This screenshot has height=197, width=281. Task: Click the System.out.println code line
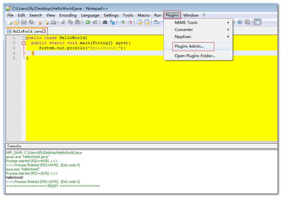point(82,48)
